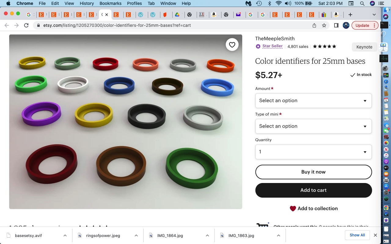Bookmark this page with the star icon
The width and height of the screenshot is (391, 244).
click(x=324, y=25)
